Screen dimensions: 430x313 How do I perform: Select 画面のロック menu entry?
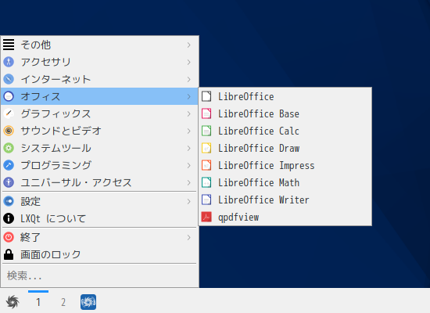(99, 254)
